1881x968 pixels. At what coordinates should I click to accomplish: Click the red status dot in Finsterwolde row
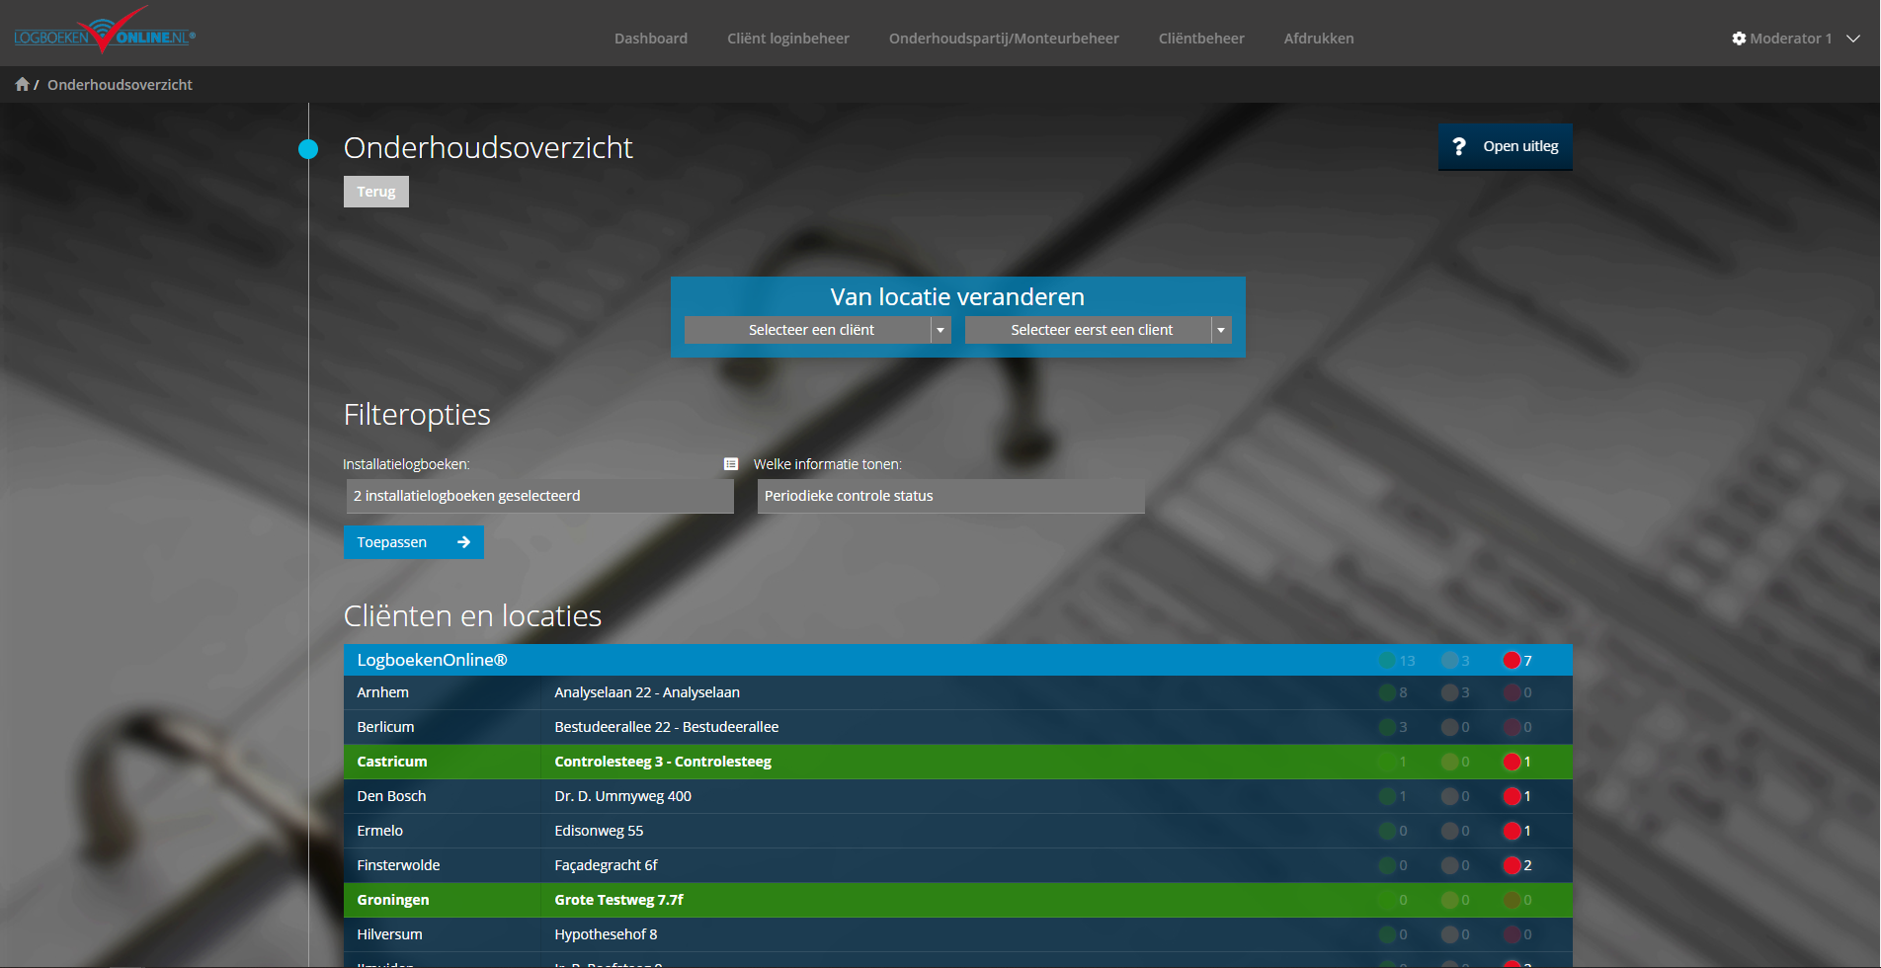tap(1512, 865)
